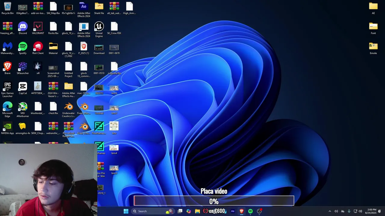Select the NVIDIA App desktop icon
Screen dimensions: 385x216
point(8,128)
